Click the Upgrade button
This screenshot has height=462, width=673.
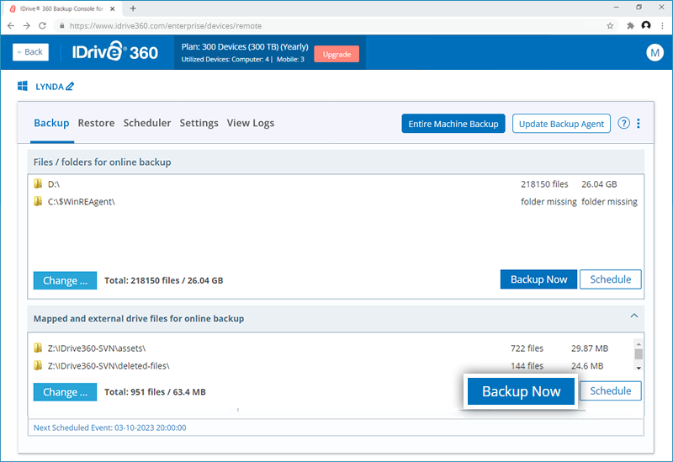(x=336, y=54)
